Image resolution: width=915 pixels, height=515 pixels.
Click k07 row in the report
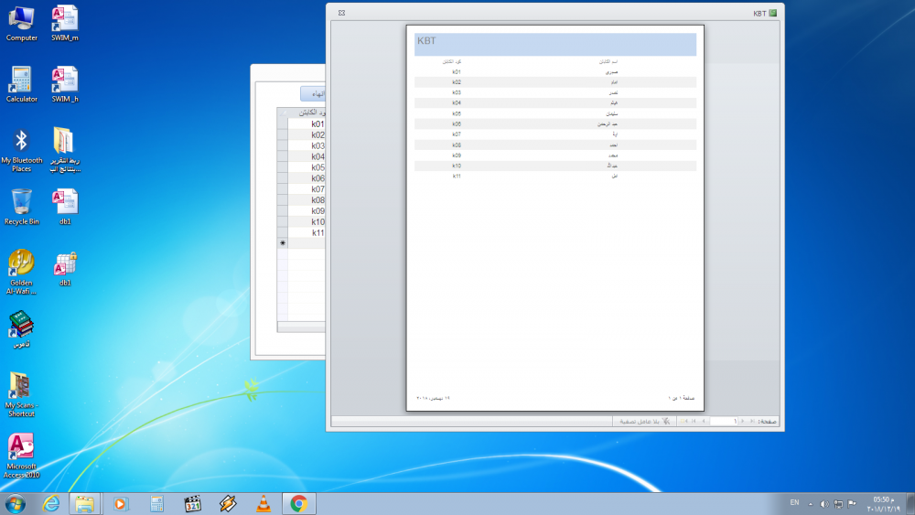(x=555, y=134)
